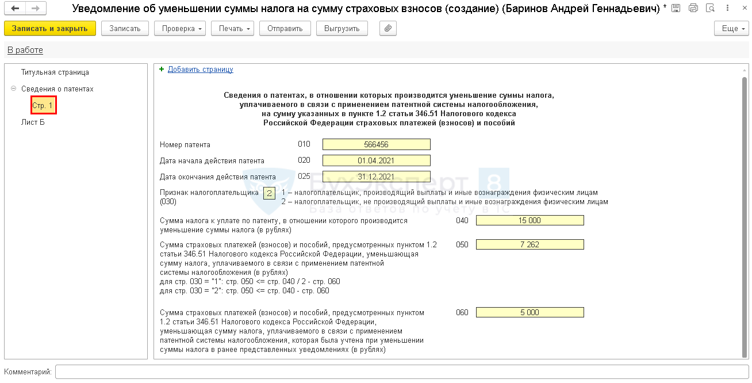
Task: Go back with the left arrow
Action: pos(15,8)
